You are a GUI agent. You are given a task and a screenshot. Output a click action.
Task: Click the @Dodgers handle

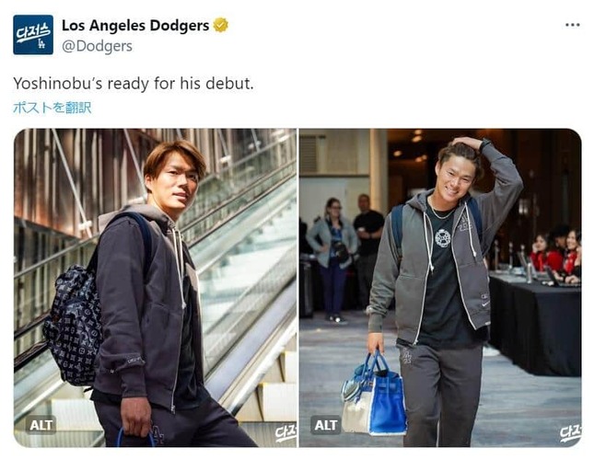coord(97,46)
